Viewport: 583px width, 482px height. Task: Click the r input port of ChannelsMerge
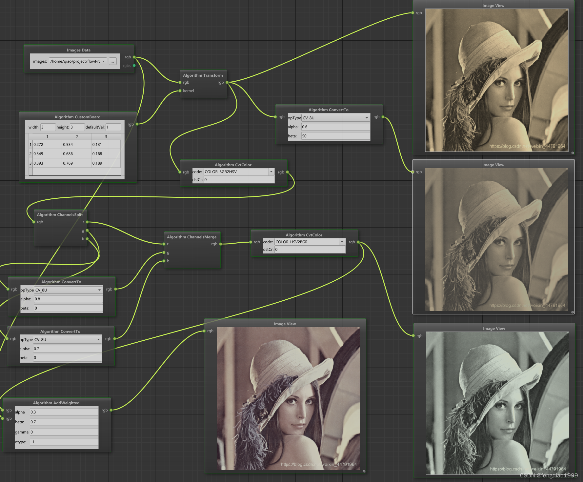[x=164, y=244]
